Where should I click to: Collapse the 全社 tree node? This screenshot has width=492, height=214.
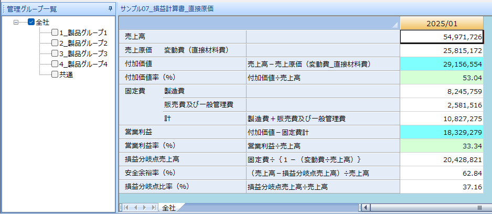16,22
